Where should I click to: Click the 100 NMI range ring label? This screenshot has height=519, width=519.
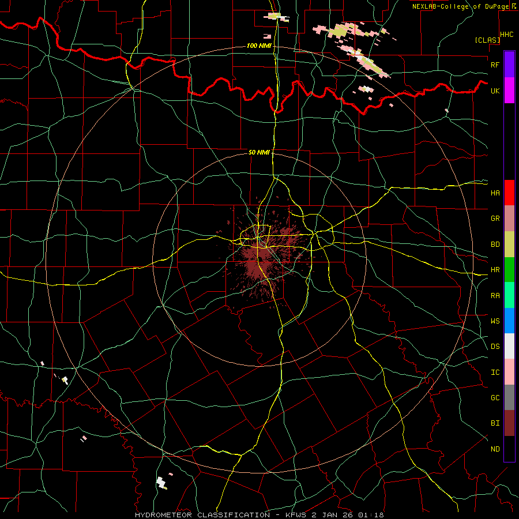(259, 46)
